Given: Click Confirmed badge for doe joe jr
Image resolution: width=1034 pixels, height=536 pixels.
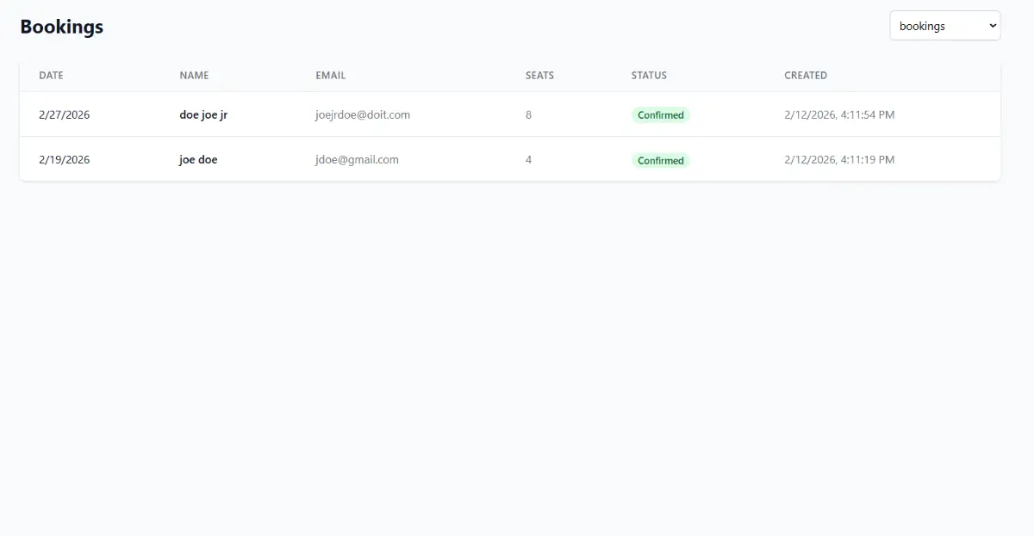Looking at the screenshot, I should (x=660, y=115).
